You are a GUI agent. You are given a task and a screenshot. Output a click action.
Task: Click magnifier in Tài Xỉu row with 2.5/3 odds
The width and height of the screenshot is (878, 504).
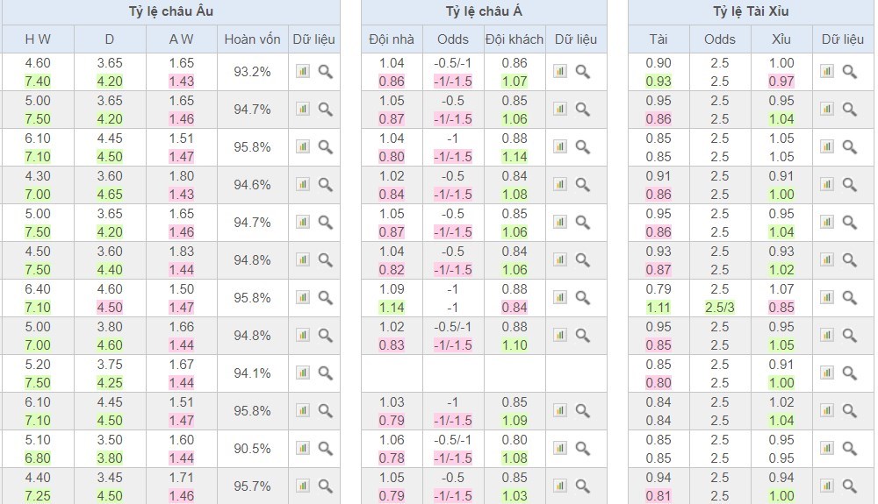click(849, 298)
